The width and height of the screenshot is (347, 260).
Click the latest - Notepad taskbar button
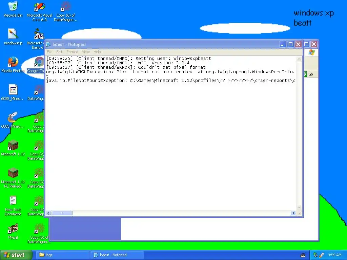coord(117,255)
